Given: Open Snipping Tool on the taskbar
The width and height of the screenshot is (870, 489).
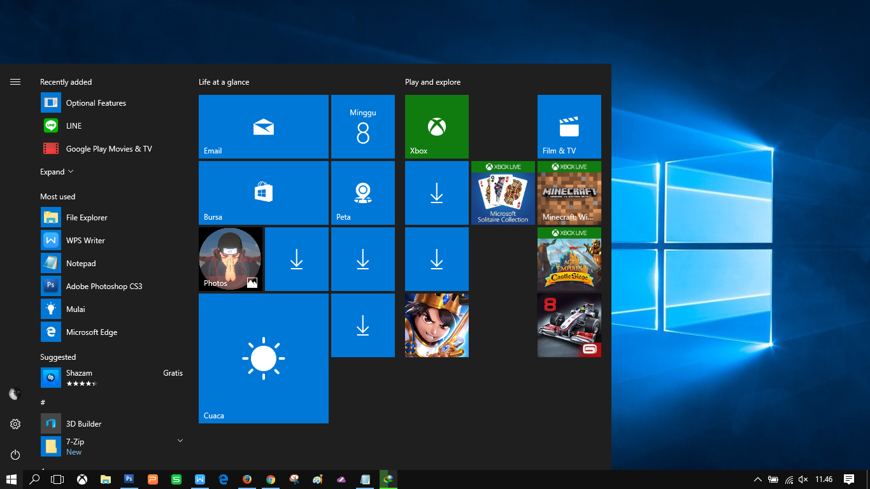Looking at the screenshot, I should (294, 479).
